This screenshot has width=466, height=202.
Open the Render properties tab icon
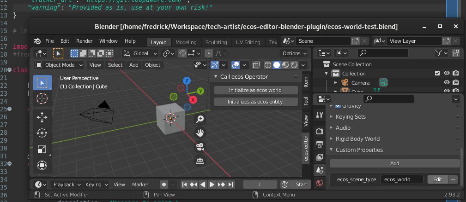320,131
